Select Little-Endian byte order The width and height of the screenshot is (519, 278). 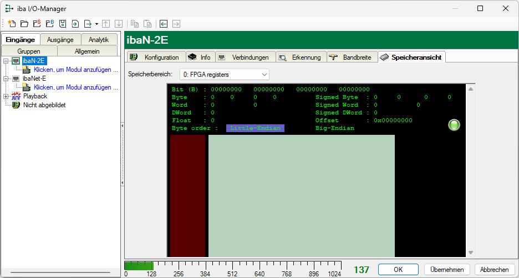[x=255, y=128]
